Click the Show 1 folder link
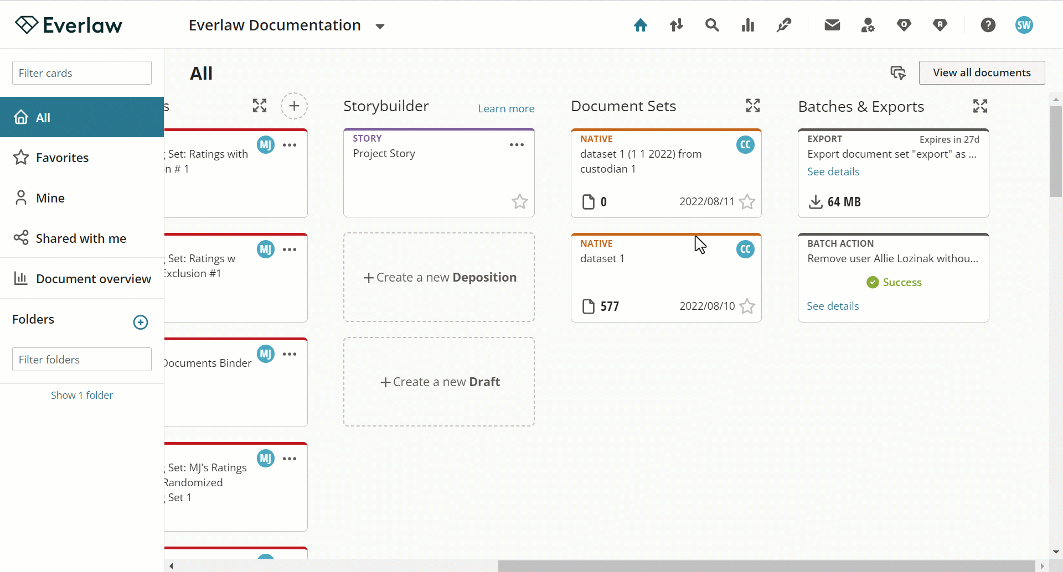Image resolution: width=1063 pixels, height=572 pixels. point(82,395)
